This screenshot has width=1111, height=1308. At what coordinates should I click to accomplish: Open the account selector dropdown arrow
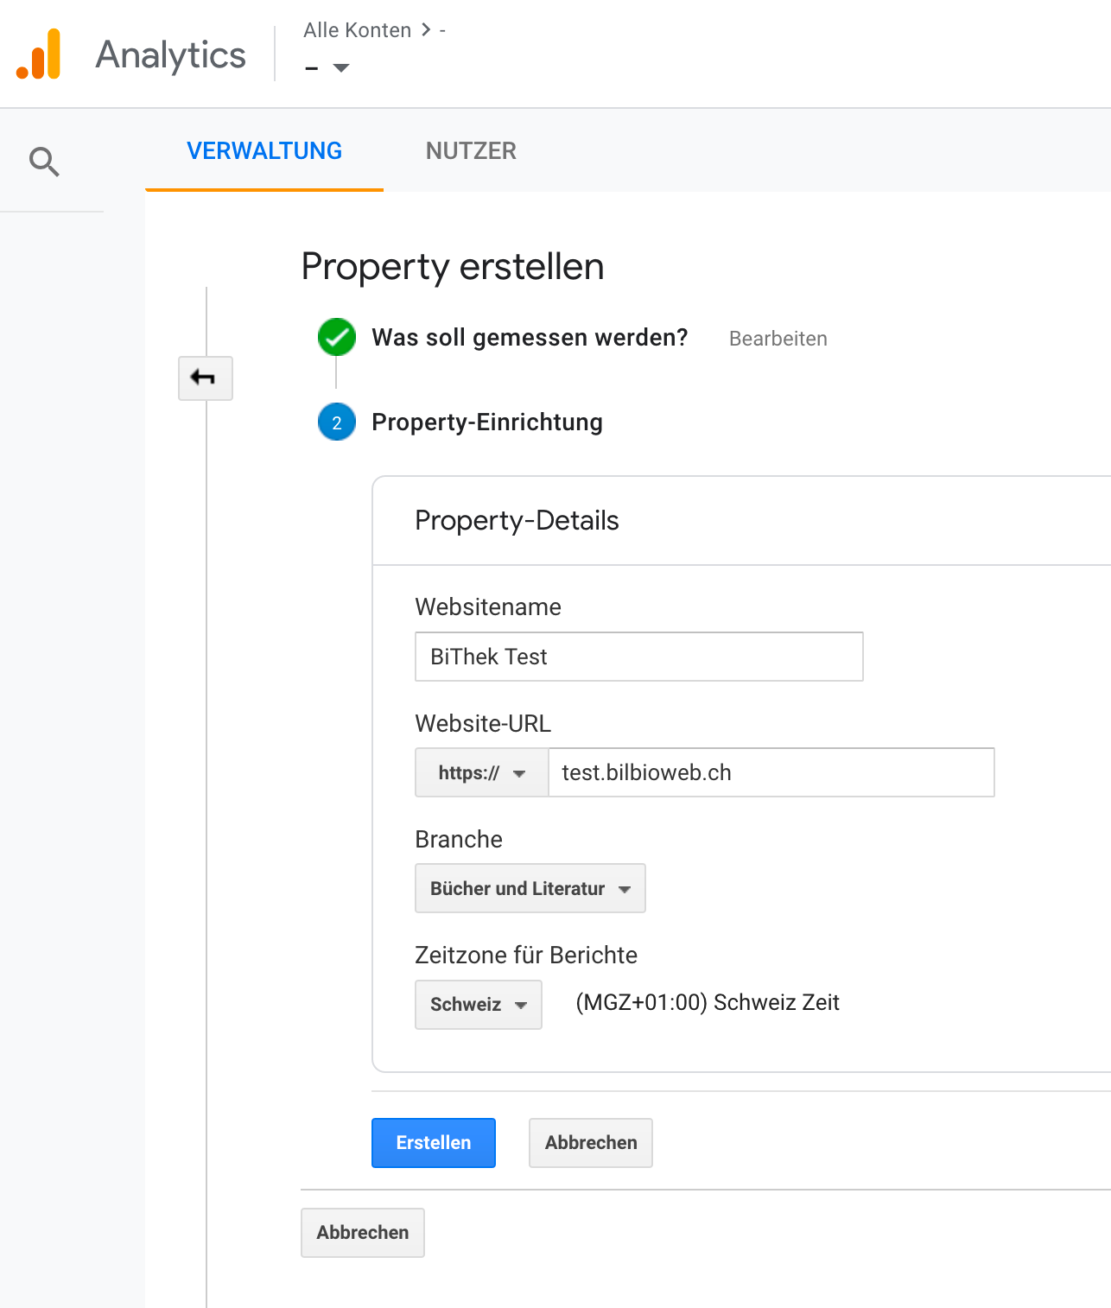340,67
